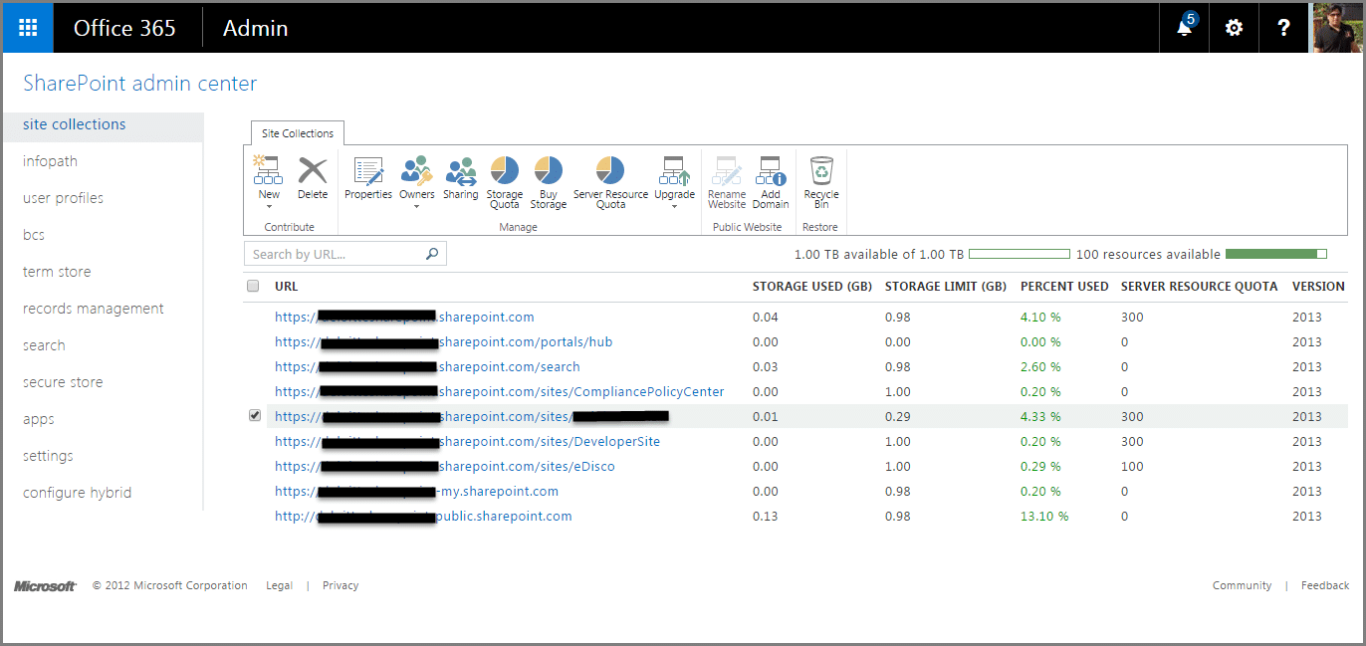Select the Site Collections ribbon tab
Viewport: 1366px width, 646px height.
pyautogui.click(x=298, y=133)
